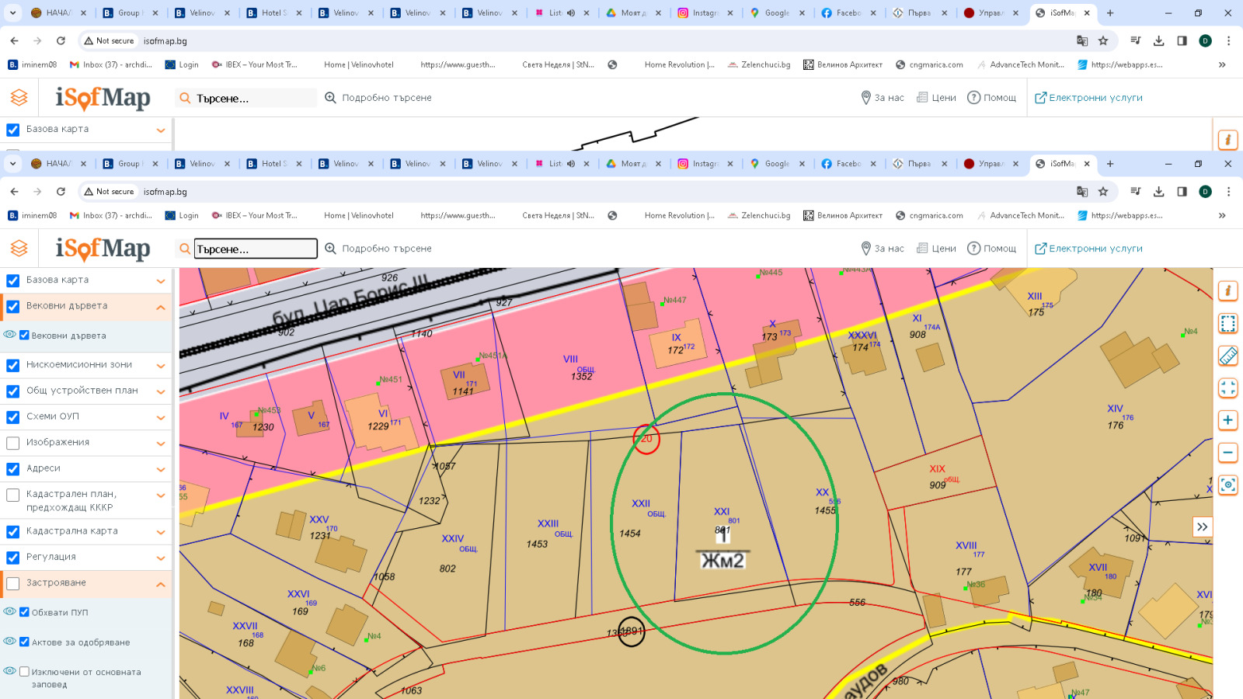Viewport: 1243px width, 699px height.
Task: Collapse the Вековни дървета section chevron
Action: pyautogui.click(x=160, y=306)
